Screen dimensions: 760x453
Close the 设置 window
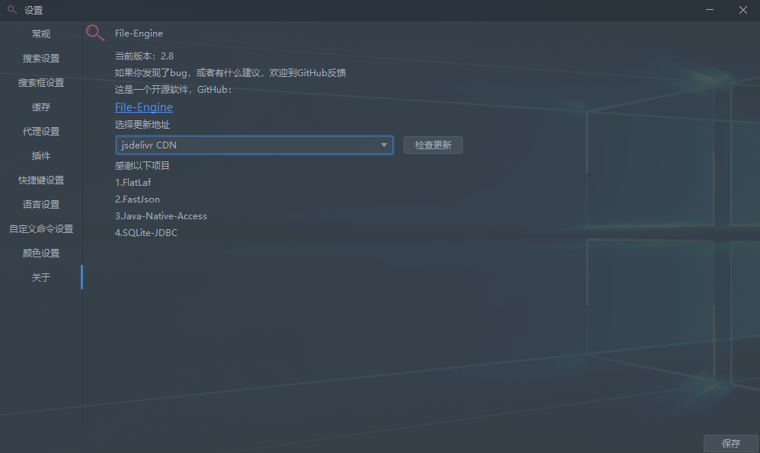(x=743, y=10)
